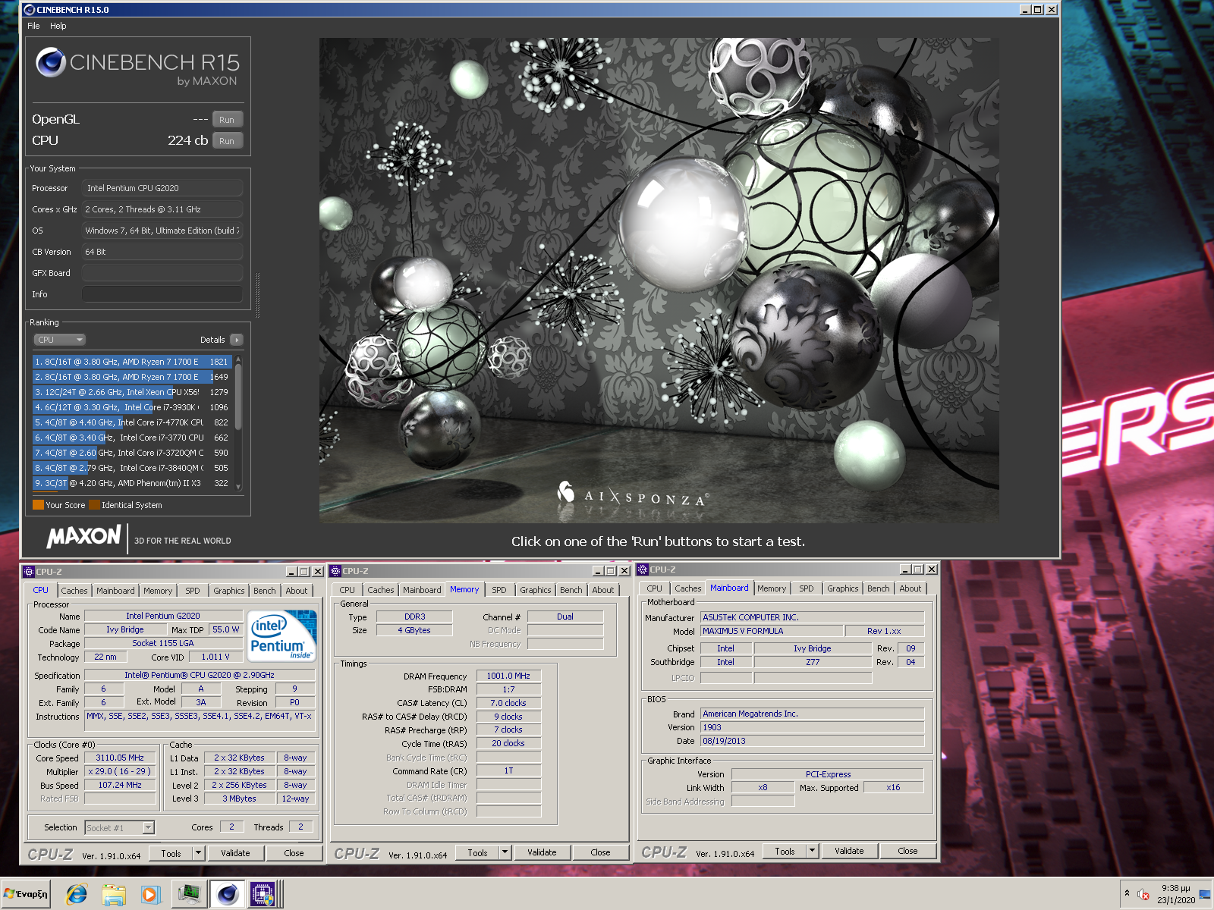Select ranking row Core i7-3770 score 662
Image resolution: width=1214 pixels, height=910 pixels.
click(132, 438)
